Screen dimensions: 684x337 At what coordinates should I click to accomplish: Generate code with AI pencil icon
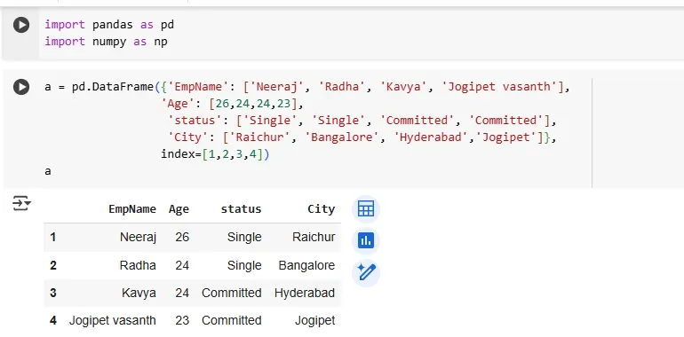[x=366, y=272]
